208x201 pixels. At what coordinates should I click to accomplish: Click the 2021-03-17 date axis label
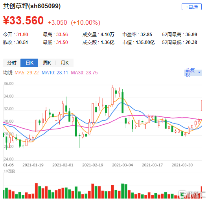[152, 165]
